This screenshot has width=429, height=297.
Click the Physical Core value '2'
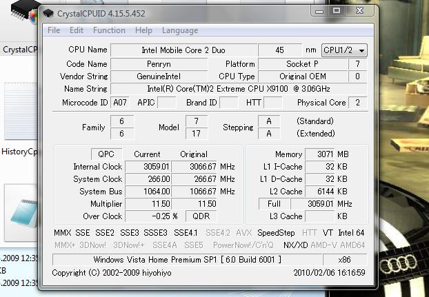[x=357, y=103]
